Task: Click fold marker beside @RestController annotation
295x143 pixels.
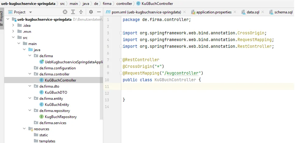Action: (121, 60)
